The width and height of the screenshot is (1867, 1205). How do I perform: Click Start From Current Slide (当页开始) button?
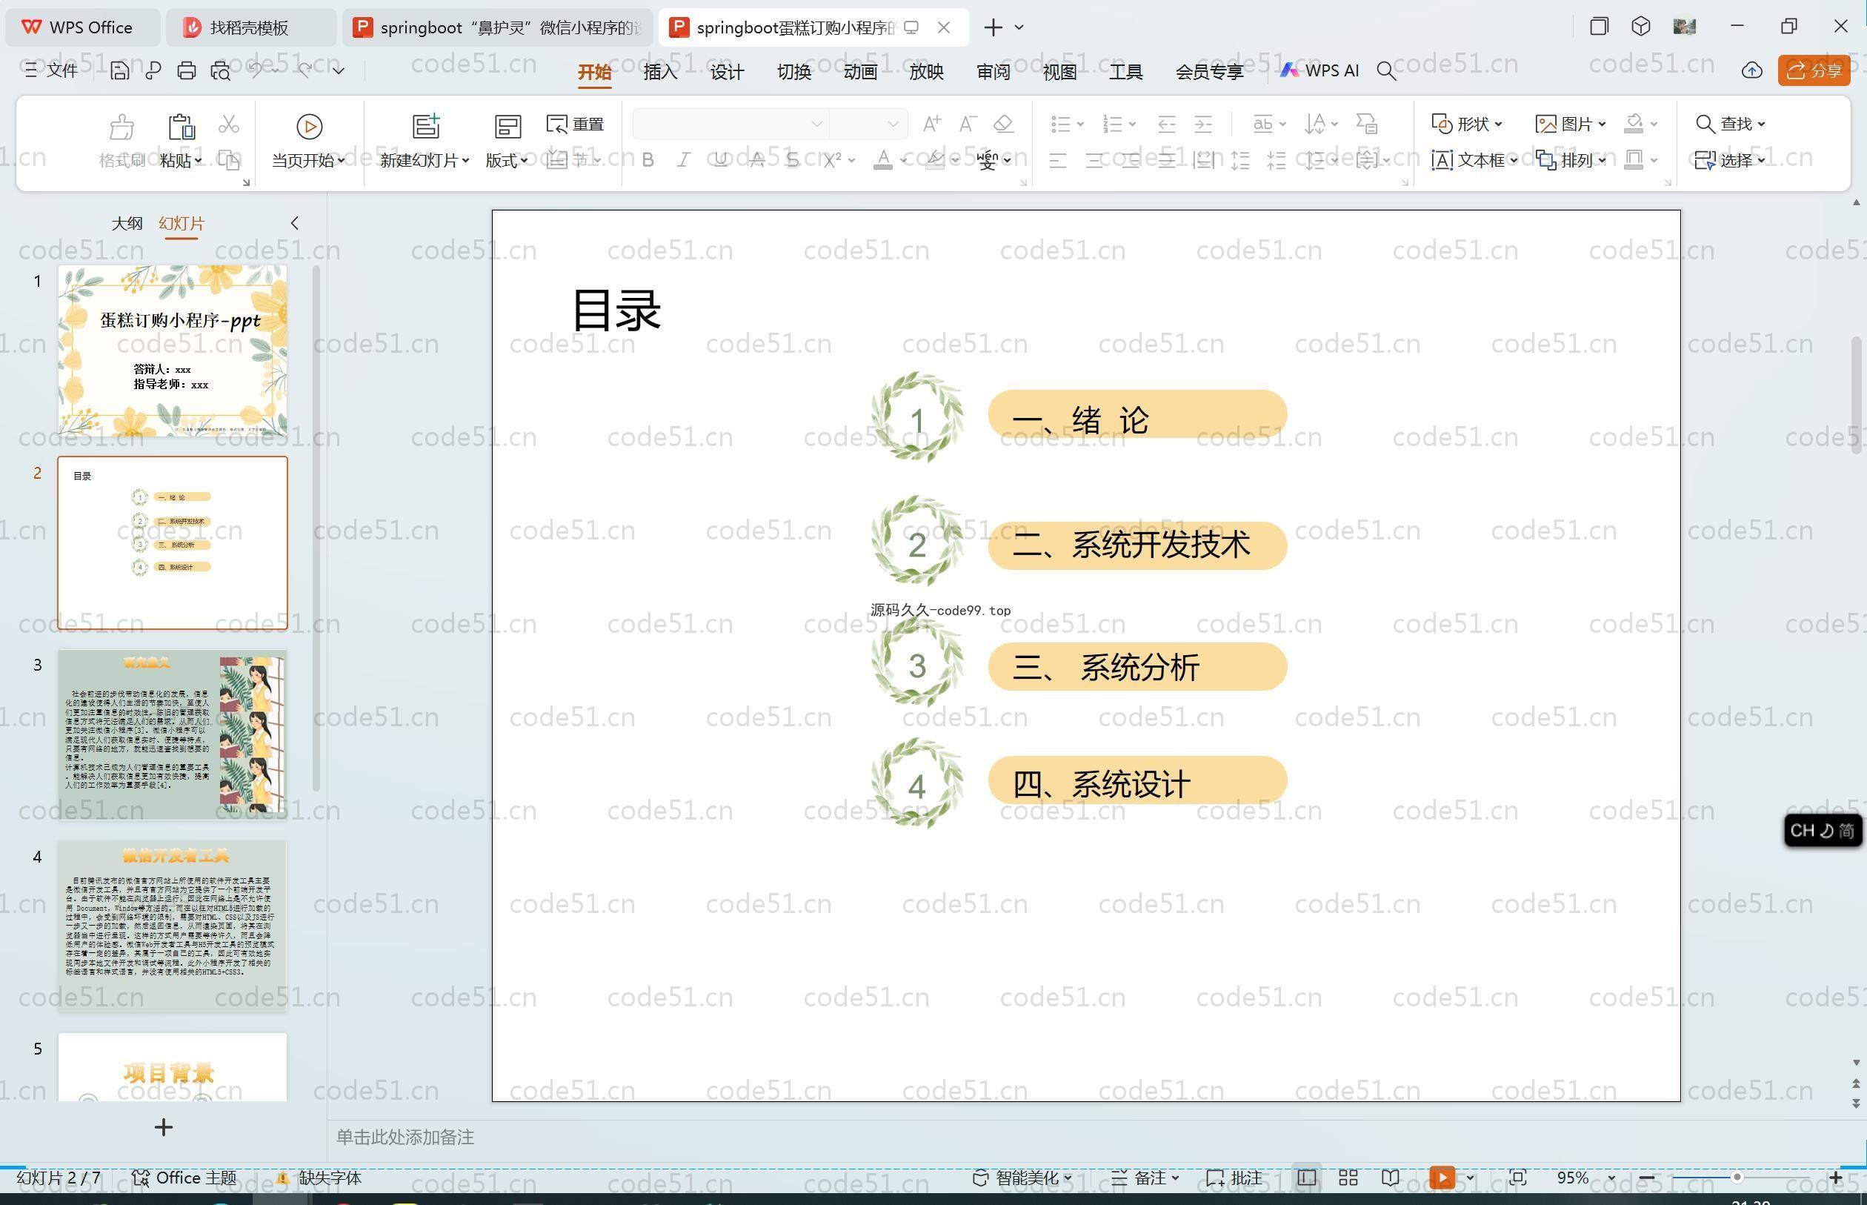point(308,142)
